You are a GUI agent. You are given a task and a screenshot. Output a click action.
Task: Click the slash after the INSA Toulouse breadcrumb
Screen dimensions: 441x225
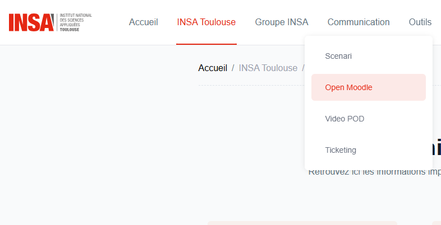click(x=303, y=68)
